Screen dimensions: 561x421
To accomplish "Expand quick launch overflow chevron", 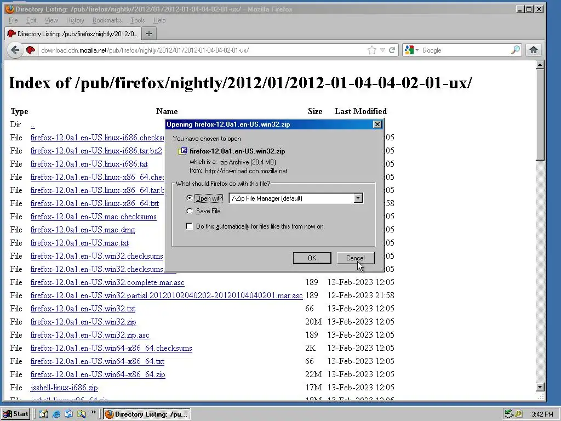I will click(x=93, y=412).
